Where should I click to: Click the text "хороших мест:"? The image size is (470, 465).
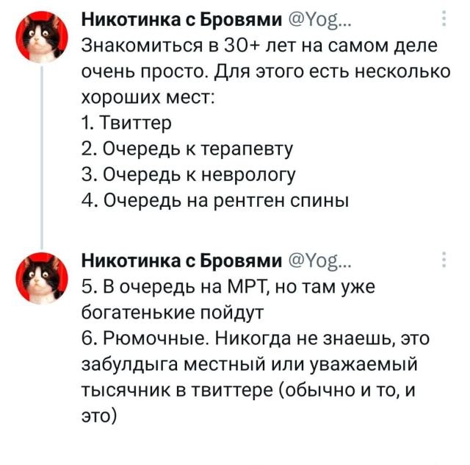(147, 97)
